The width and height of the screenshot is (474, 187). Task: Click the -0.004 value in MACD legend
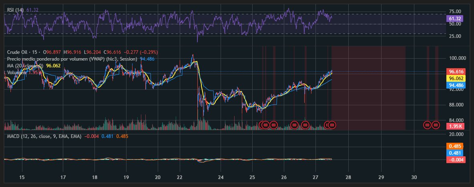coord(92,136)
